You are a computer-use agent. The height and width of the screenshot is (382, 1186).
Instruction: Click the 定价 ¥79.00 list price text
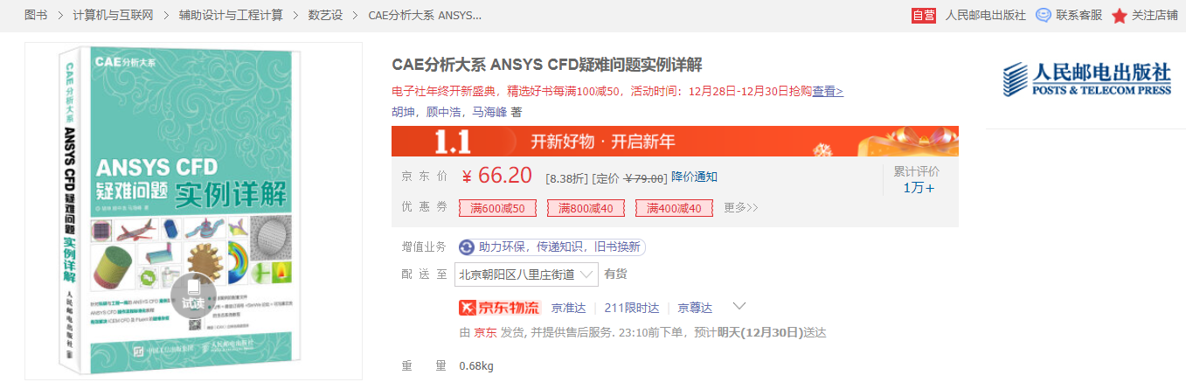tap(630, 177)
